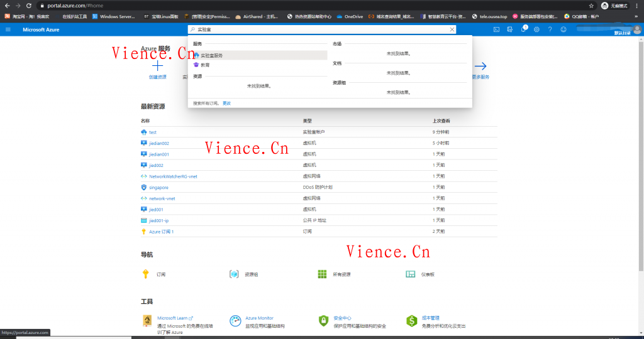The image size is (644, 339).
Task: Open portal settings gear
Action: click(x=536, y=30)
